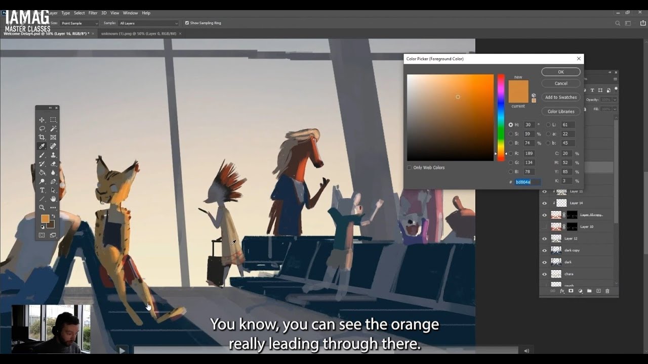Select the Eraser tool
The image size is (648, 364).
click(53, 164)
